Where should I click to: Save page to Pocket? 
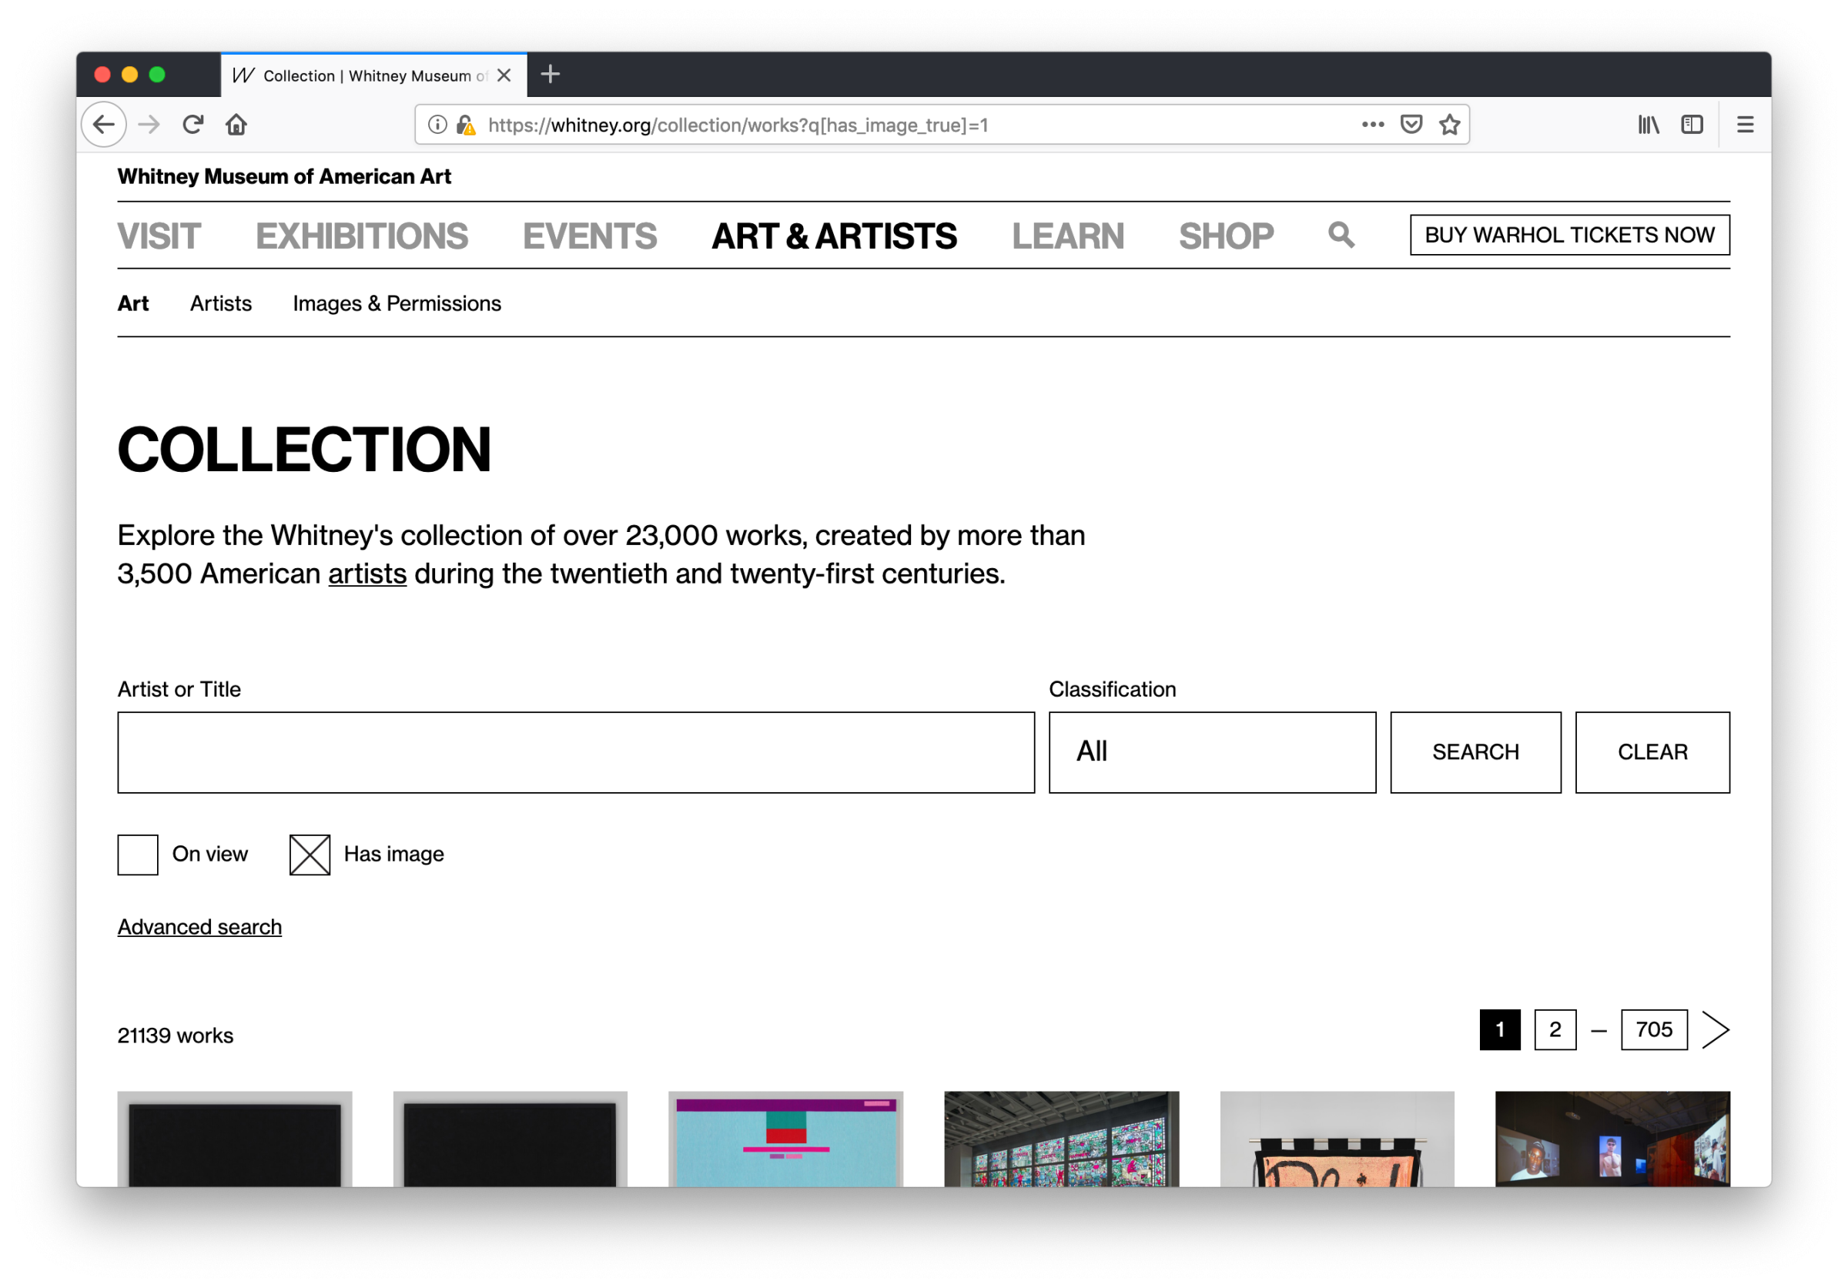tap(1411, 125)
